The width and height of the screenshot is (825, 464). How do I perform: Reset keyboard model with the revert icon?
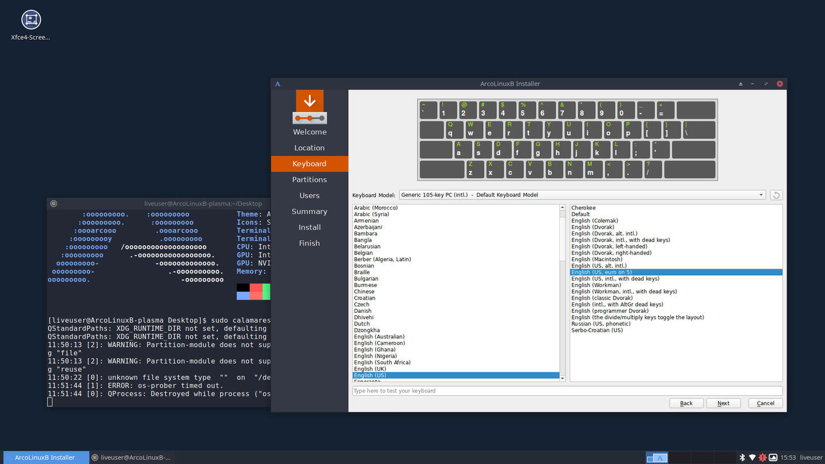point(776,195)
